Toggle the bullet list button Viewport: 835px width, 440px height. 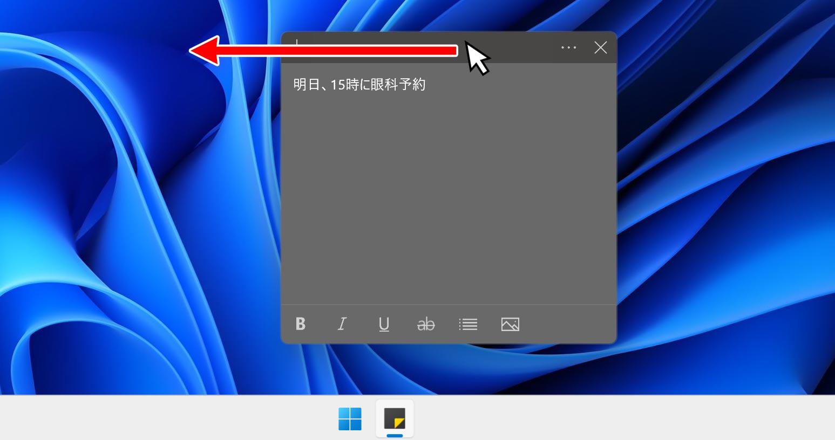pyautogui.click(x=468, y=324)
